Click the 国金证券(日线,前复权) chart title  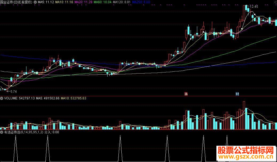16,2
